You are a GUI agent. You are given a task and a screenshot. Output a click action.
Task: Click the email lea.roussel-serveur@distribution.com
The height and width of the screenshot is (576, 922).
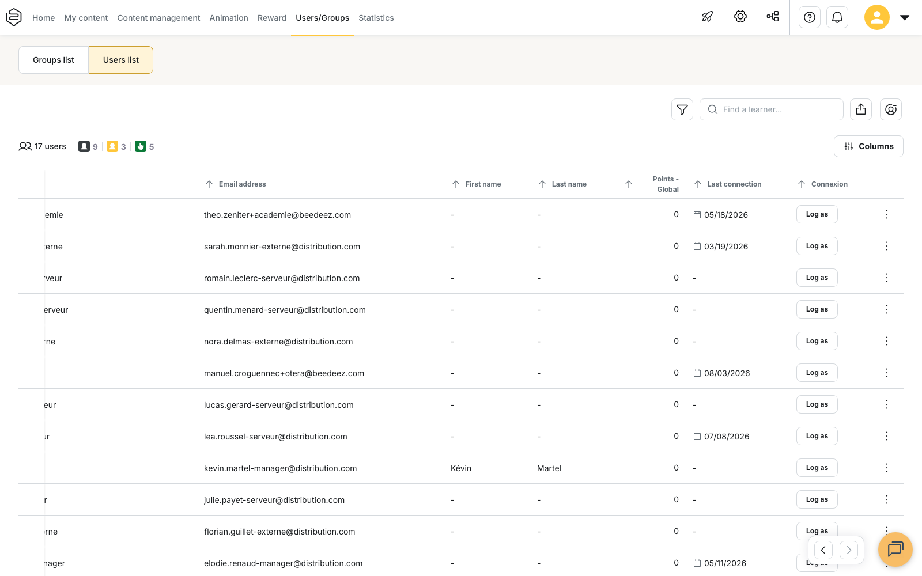(x=275, y=437)
